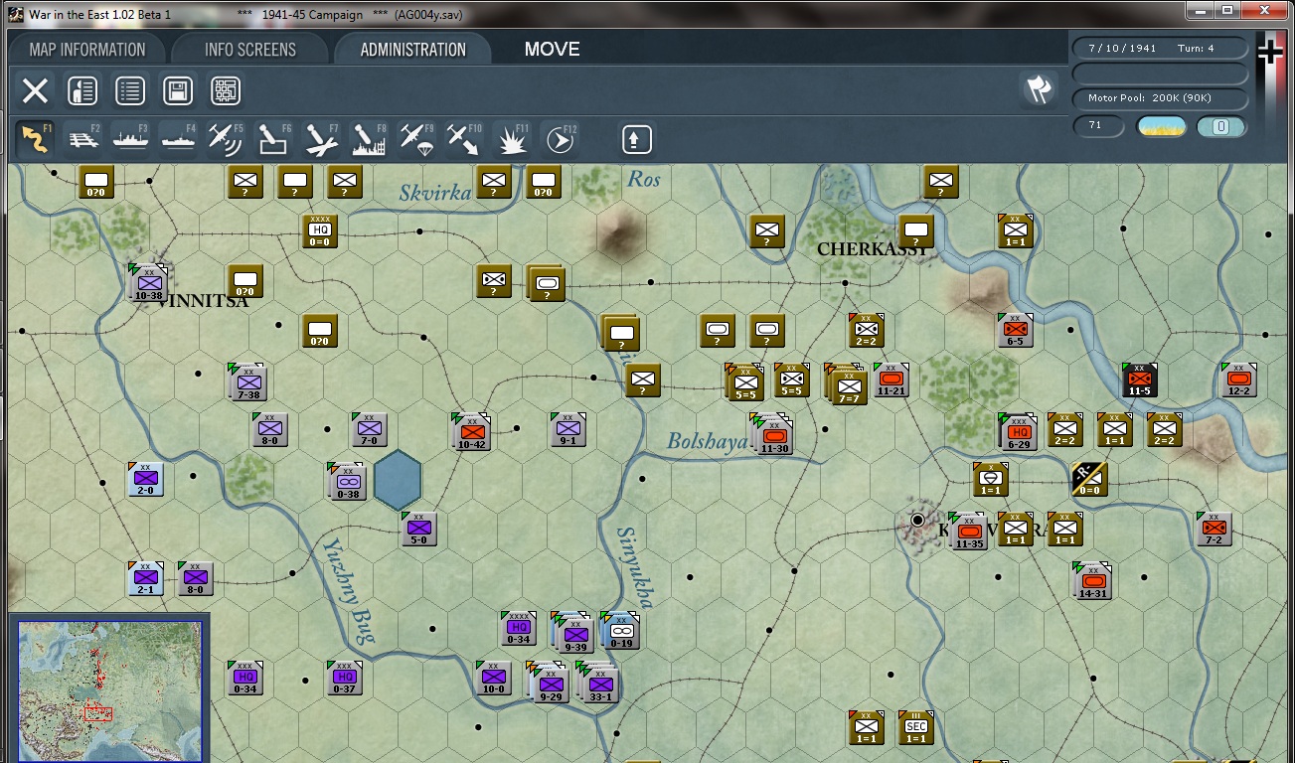This screenshot has width=1295, height=763.
Task: Click the X icon on the administration toolbar
Action: coord(35,91)
